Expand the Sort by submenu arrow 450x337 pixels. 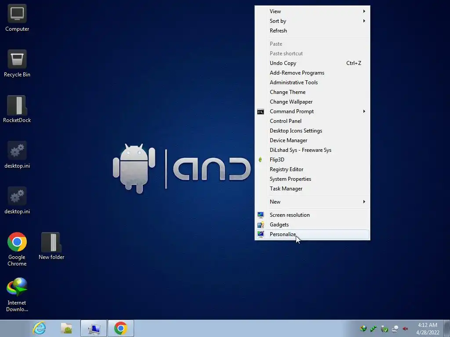coord(364,21)
